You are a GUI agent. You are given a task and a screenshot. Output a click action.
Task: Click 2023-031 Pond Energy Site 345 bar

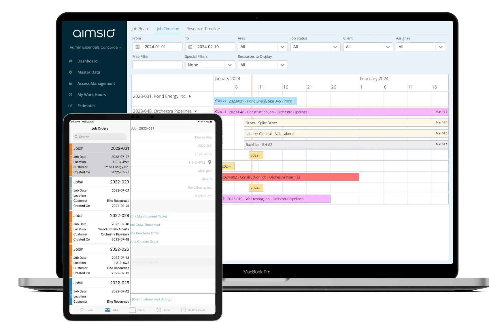255,101
